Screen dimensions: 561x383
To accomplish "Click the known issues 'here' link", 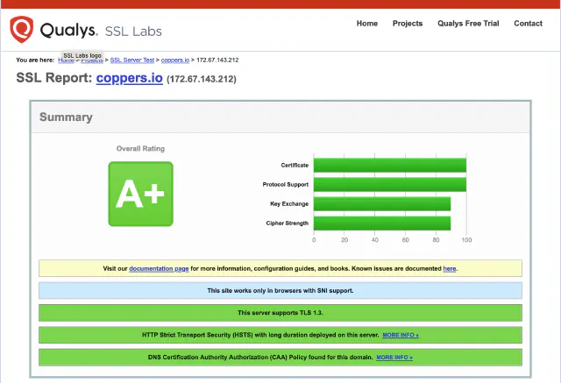I will (x=450, y=268).
